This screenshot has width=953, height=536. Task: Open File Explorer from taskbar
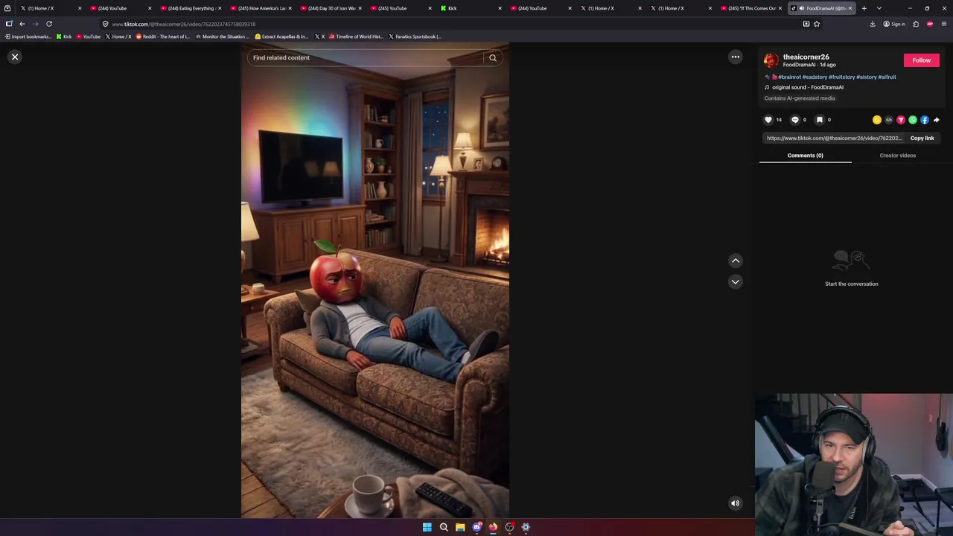tap(460, 527)
